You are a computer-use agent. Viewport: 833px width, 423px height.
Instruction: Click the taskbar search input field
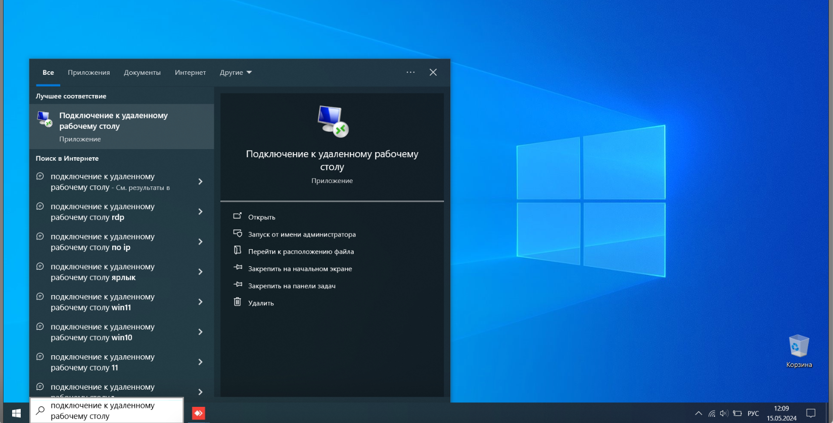pyautogui.click(x=107, y=411)
